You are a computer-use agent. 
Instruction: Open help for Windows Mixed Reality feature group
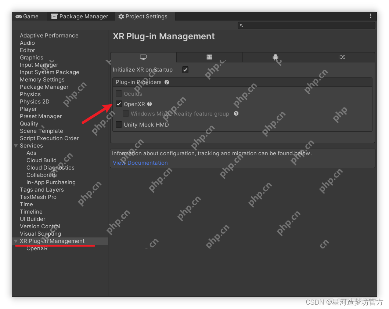click(236, 114)
